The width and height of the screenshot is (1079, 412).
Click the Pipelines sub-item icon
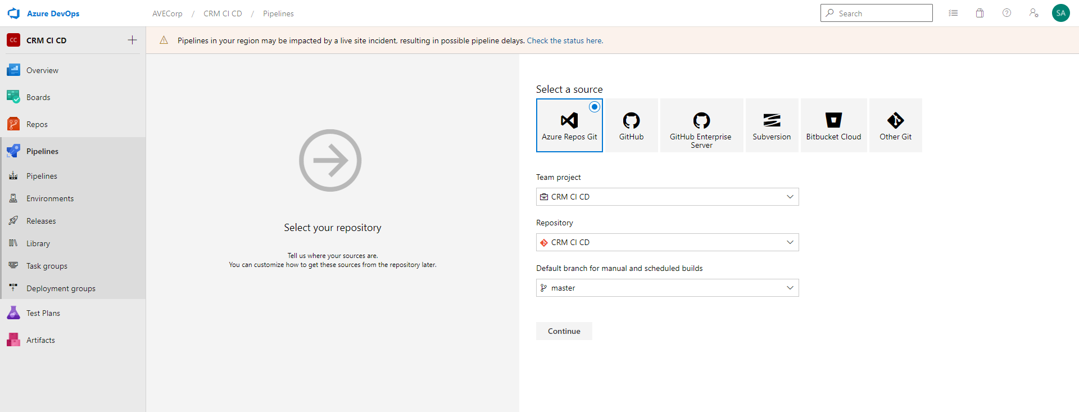[x=13, y=176]
